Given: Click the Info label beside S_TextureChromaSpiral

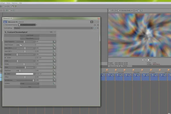Looking at the screenshot, I should click(51, 32).
